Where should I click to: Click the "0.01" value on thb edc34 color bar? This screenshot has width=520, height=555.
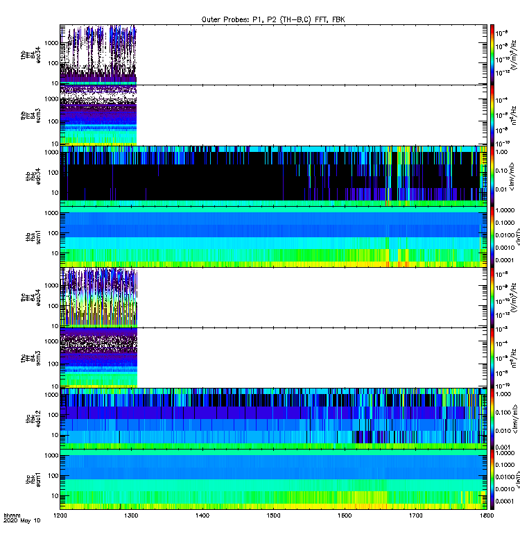(x=501, y=189)
